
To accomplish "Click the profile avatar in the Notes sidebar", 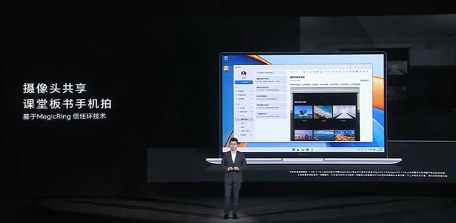I will (244, 74).
